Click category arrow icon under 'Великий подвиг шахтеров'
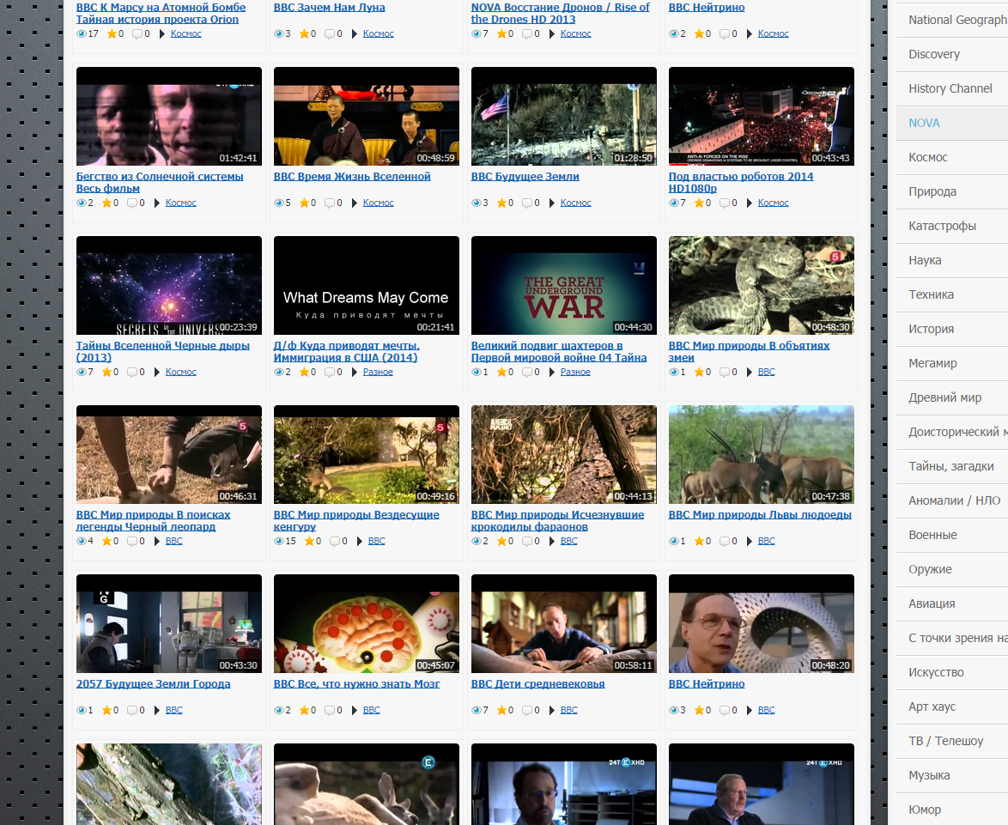Screen dimensions: 1008x825 (551, 372)
